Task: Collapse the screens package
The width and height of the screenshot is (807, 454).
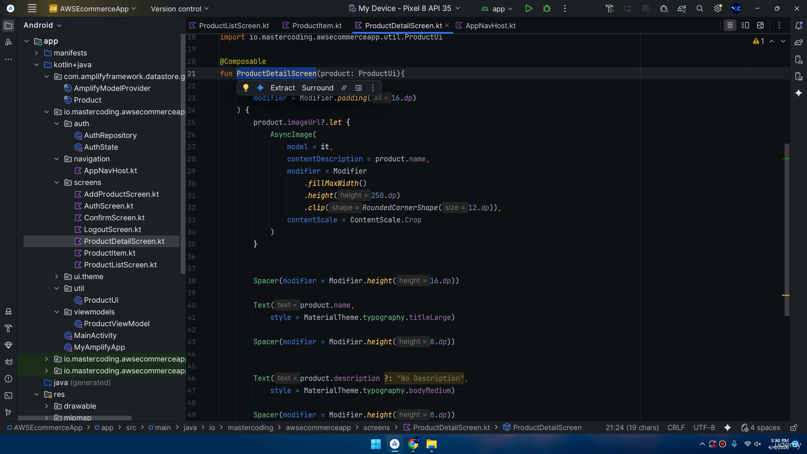Action: 57,182
